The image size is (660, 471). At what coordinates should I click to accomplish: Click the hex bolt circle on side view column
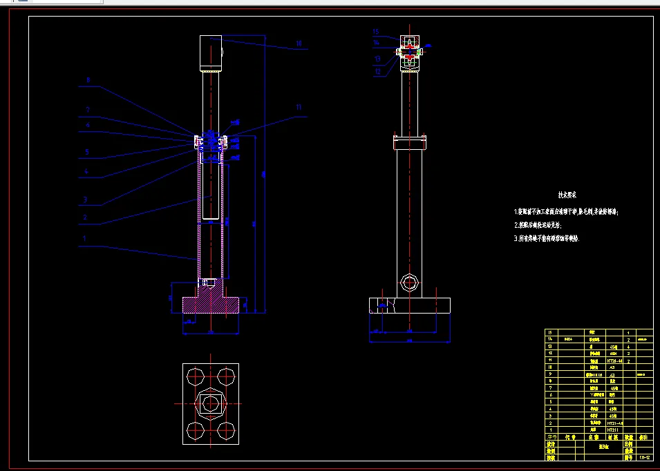[409, 282]
